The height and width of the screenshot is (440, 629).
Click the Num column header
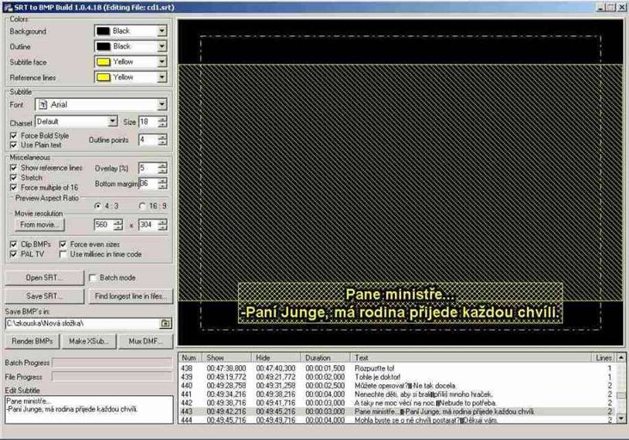(190, 357)
